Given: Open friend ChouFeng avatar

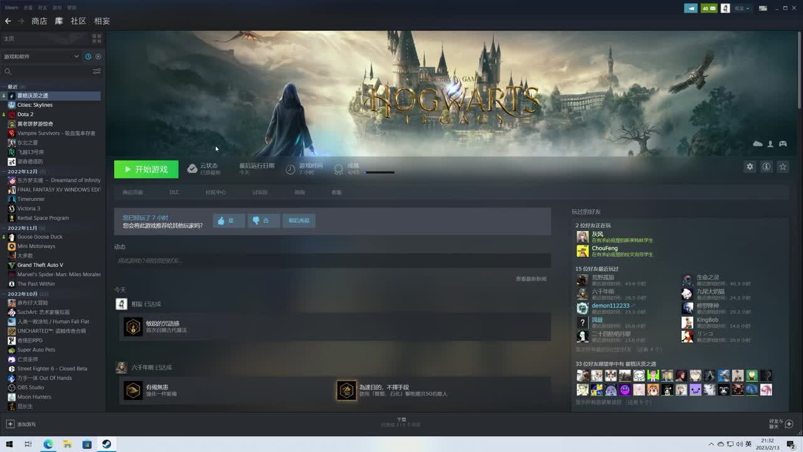Looking at the screenshot, I should pos(582,251).
